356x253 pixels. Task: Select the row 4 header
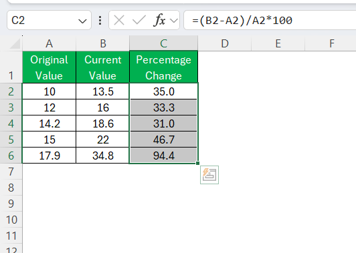click(x=11, y=123)
